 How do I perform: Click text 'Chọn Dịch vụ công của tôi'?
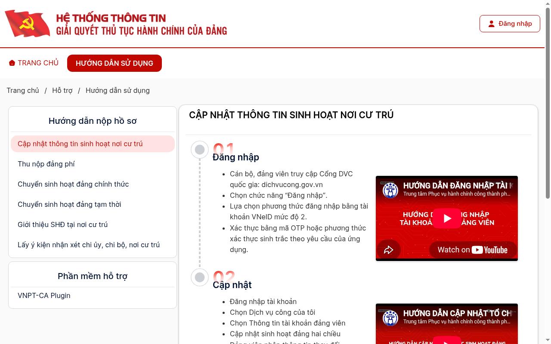point(272,312)
